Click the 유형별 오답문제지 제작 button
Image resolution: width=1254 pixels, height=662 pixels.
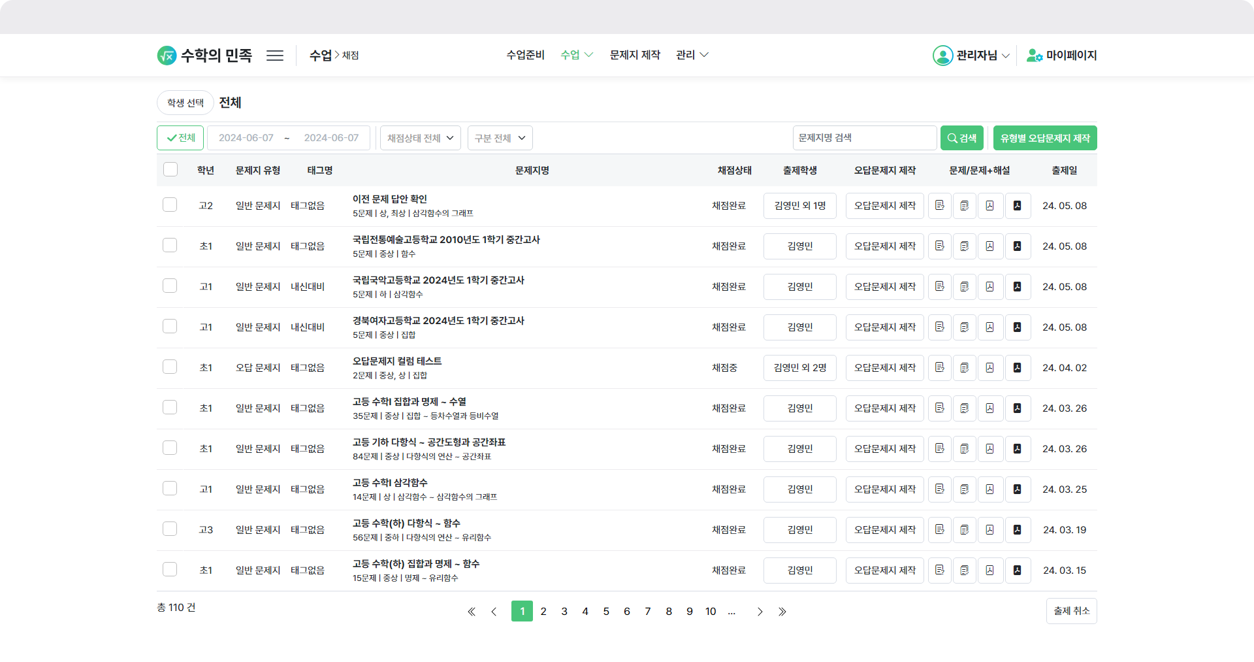click(x=1044, y=138)
